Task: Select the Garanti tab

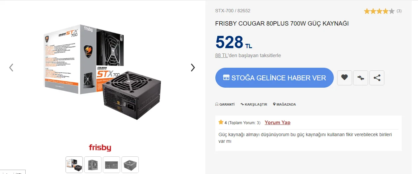Action: click(225, 104)
